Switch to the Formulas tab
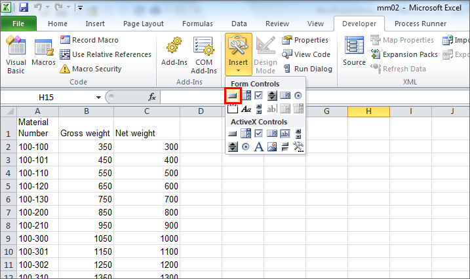 coord(197,24)
